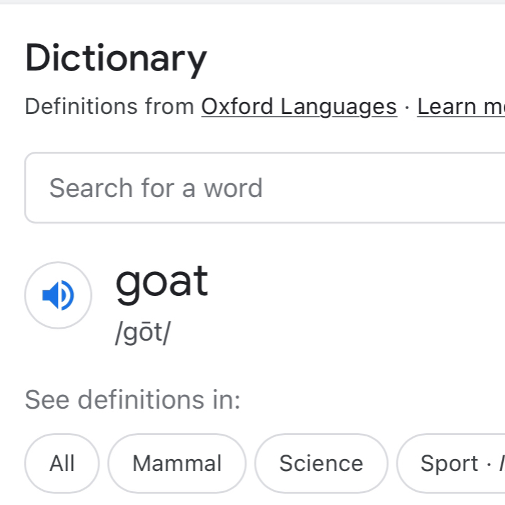Play the goat pronunciation audio
505x505 pixels.
click(x=58, y=295)
